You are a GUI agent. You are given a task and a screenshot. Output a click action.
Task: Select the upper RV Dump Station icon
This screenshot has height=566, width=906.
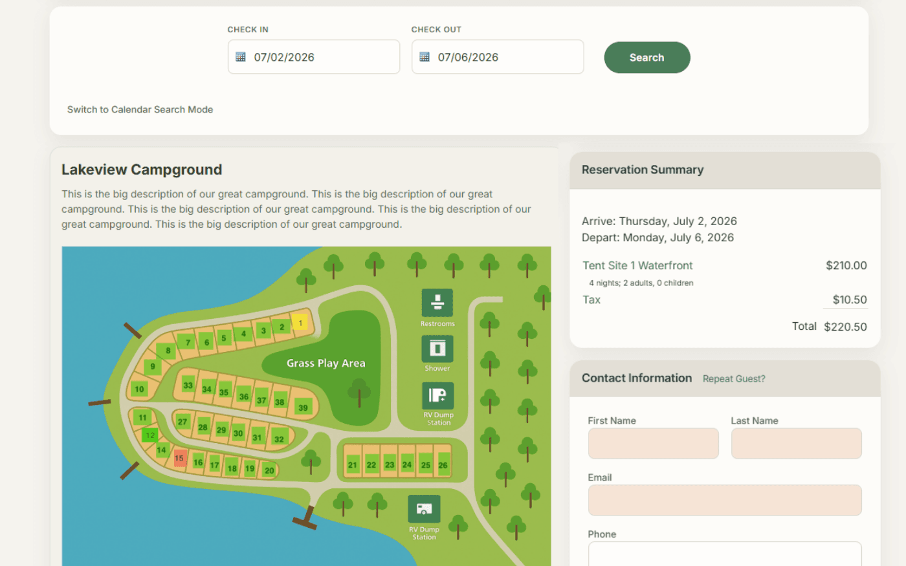click(438, 395)
